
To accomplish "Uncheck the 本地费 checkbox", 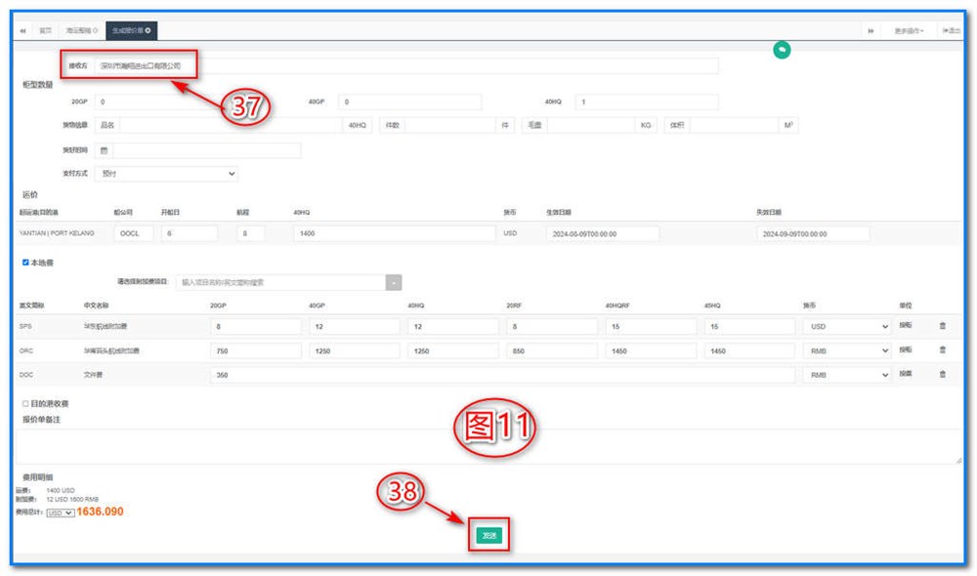I will [x=25, y=262].
